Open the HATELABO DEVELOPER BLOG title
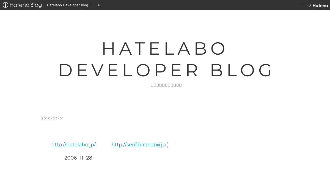Viewport: 330px width, 173px height. (165, 59)
